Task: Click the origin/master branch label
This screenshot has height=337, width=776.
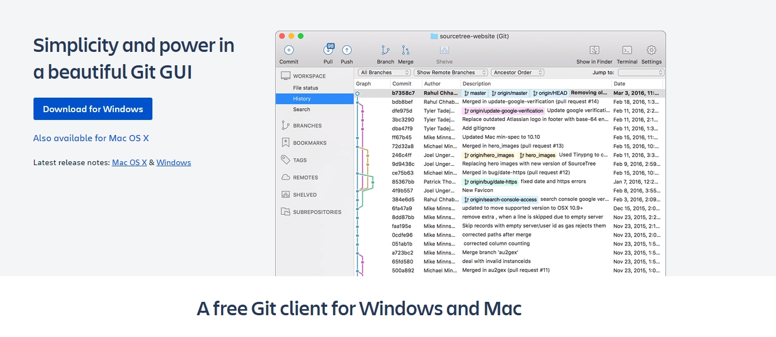Action: tap(509, 93)
